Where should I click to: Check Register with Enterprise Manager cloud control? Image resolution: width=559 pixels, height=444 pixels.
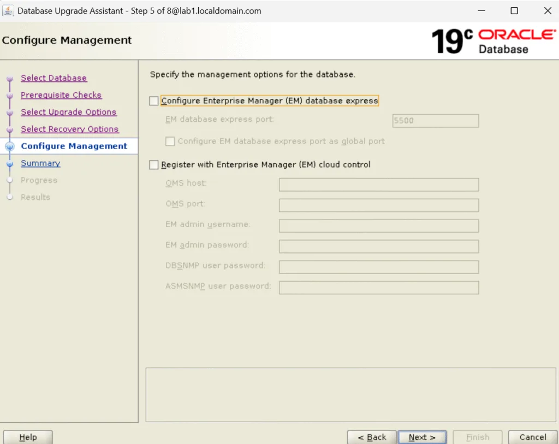pos(153,164)
